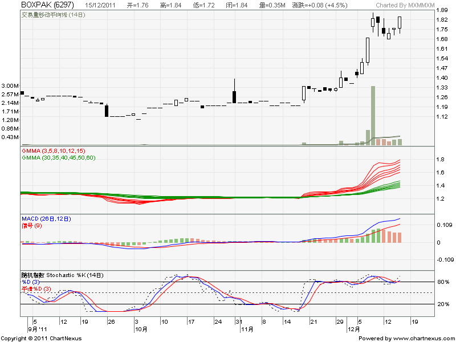Click the blue %D (3) label
456x342 pixels.
(x=31, y=281)
